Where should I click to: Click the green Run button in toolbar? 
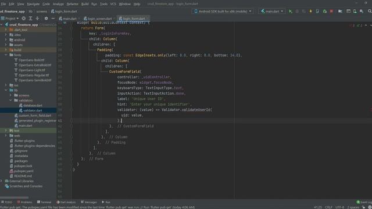click(291, 12)
